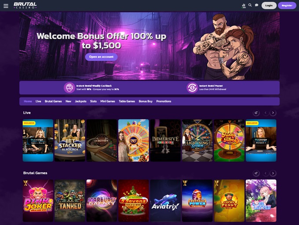Viewport: 299px width, 225px height.
Task: Click the Weekly Cashback helmet icon
Action: (x=69, y=88)
